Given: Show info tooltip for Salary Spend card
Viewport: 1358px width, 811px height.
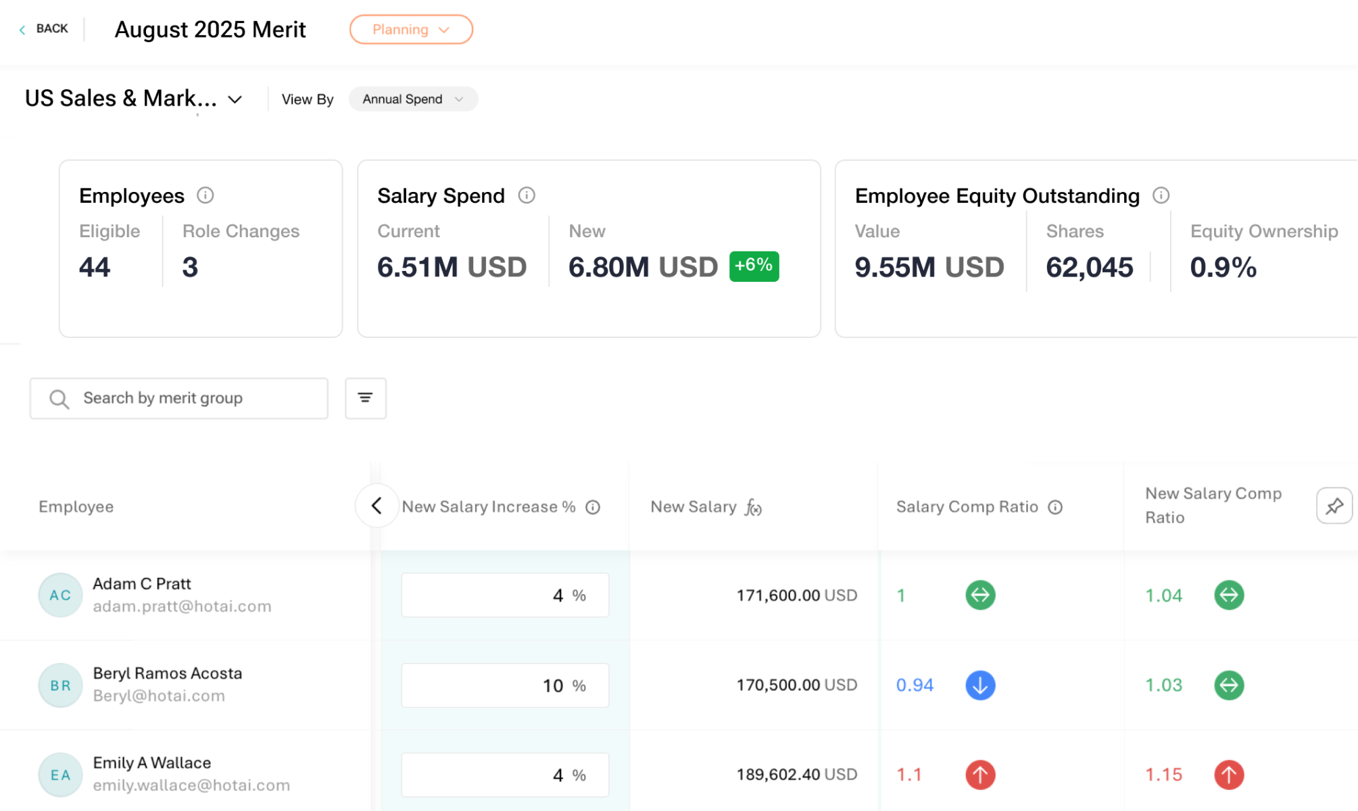Looking at the screenshot, I should pos(527,195).
